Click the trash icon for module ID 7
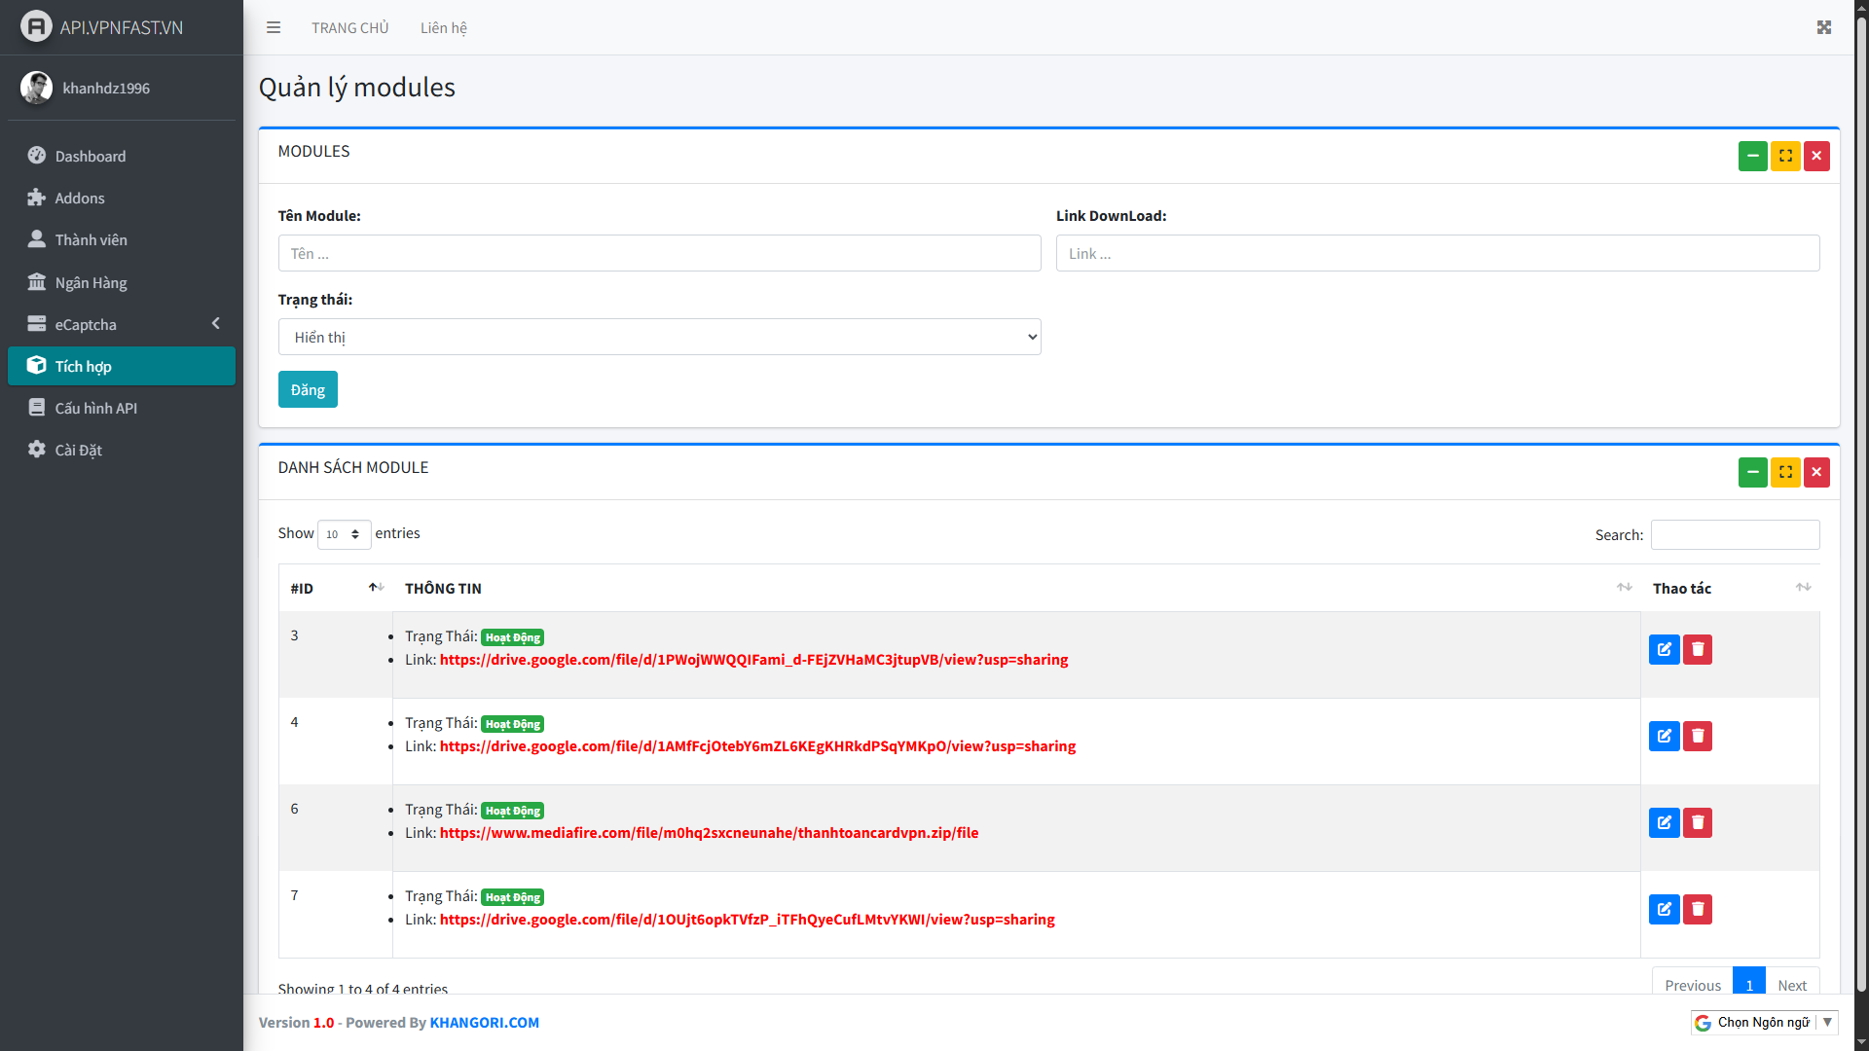1869x1051 pixels. click(1698, 909)
